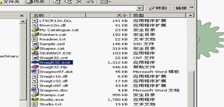Click the 链接 links toolbar label
Viewport: 224px width, 107px height.
(x=181, y=8)
